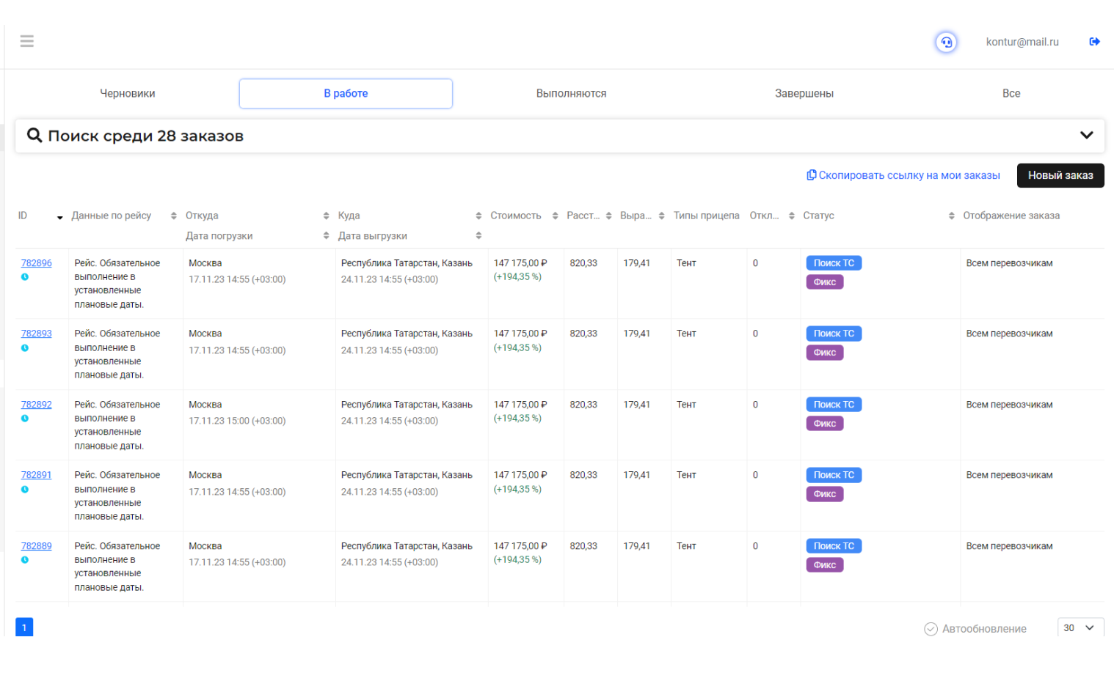
Task: Click Поиск ТС badge for order 782896
Action: click(834, 263)
